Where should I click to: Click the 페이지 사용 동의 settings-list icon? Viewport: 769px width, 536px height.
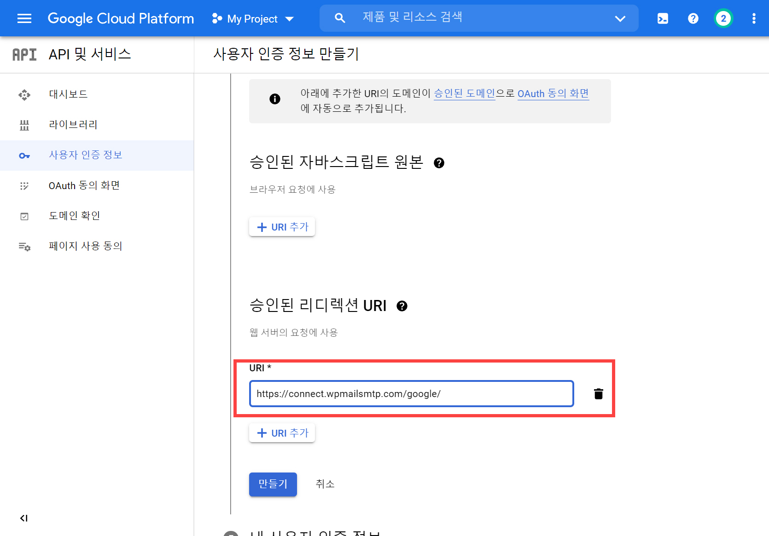click(x=24, y=247)
